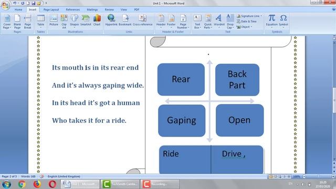Switch to the Home tab

[18, 9]
